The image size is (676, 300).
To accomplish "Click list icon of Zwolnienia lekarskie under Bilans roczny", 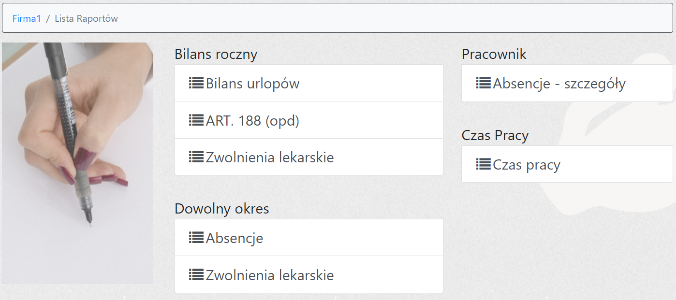I will 196,157.
